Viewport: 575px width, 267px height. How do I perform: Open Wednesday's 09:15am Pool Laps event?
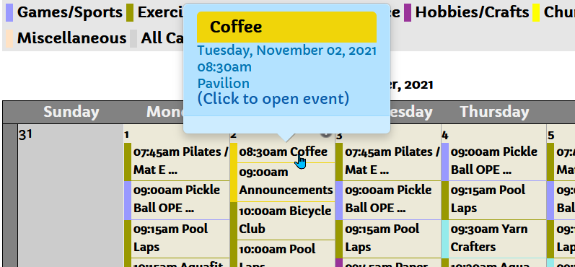coord(392,238)
